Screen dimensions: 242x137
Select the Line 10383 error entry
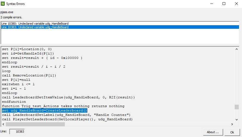pyautogui.click(x=35, y=27)
